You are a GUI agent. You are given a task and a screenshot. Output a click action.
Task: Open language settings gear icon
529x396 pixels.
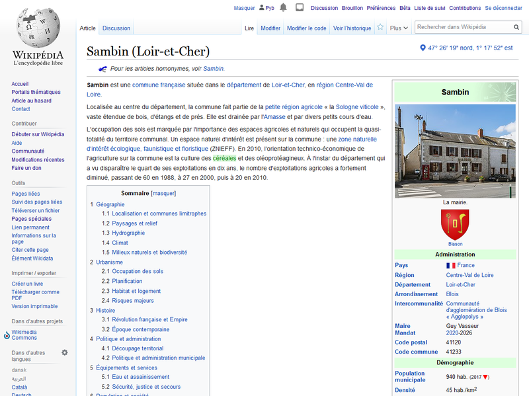click(64, 352)
